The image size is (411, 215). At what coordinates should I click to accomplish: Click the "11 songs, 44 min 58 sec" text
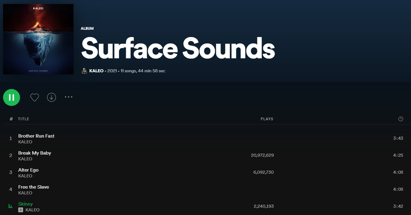[x=143, y=71]
